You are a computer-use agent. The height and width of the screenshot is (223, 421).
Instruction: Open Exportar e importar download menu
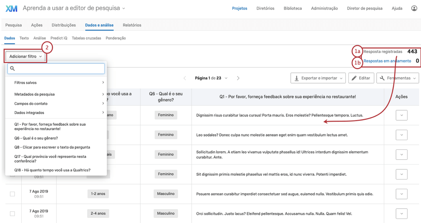pos(318,78)
